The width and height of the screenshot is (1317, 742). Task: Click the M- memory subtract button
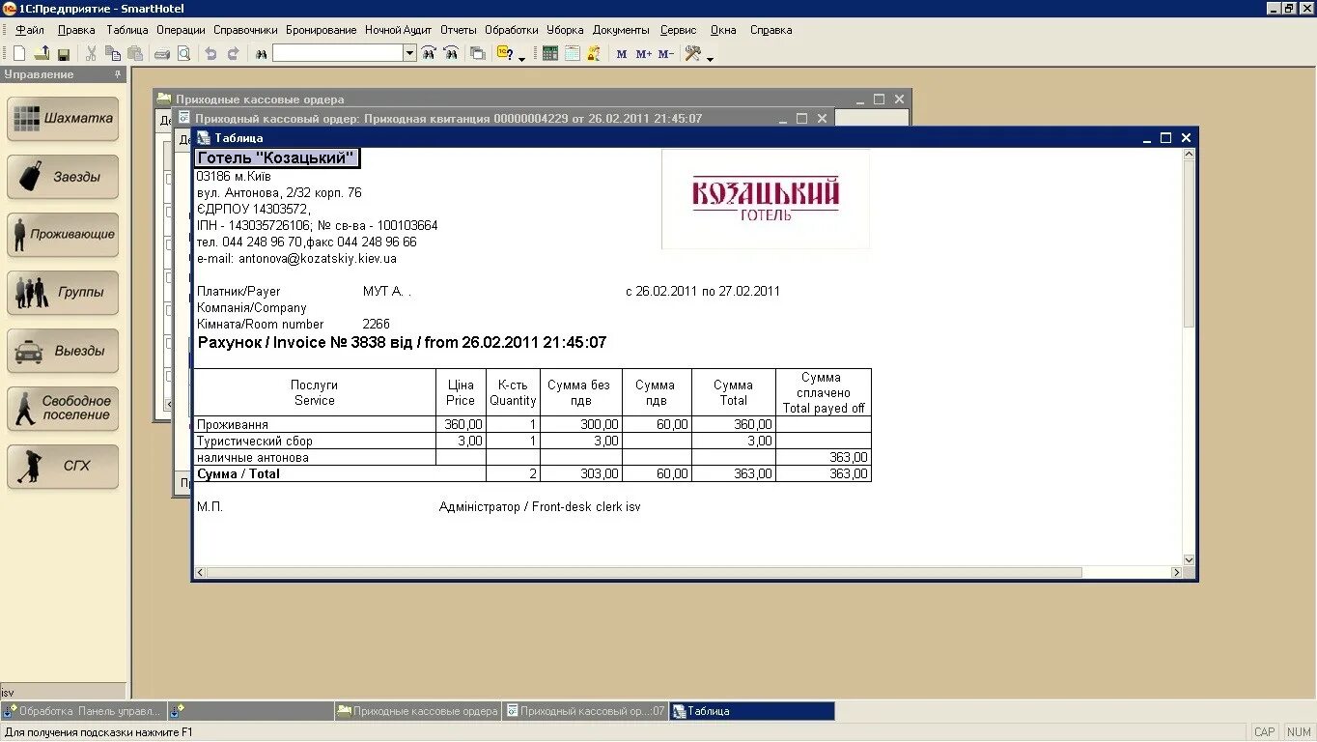coord(665,54)
